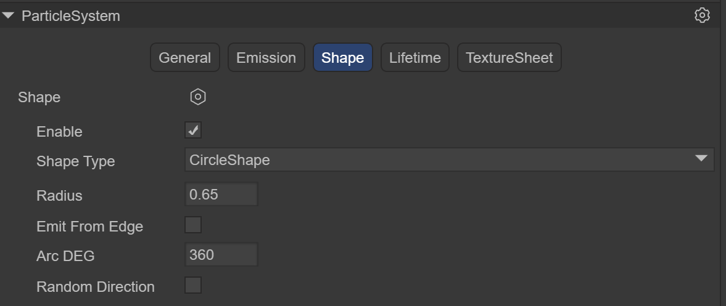
Task: Click the Radius value field
Action: click(221, 195)
